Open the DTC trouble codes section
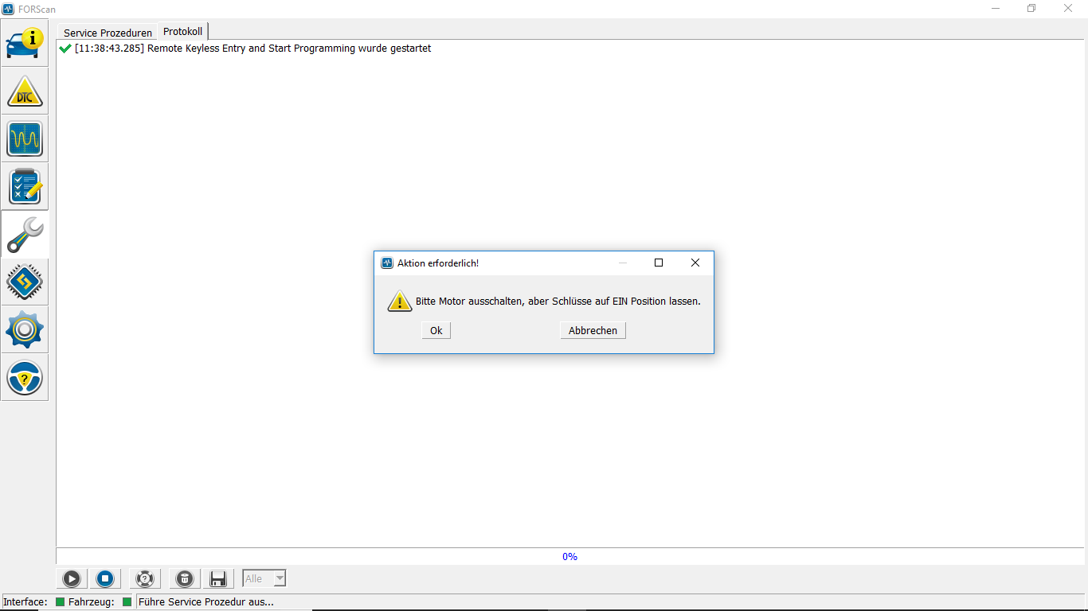This screenshot has width=1088, height=611. (x=25, y=91)
